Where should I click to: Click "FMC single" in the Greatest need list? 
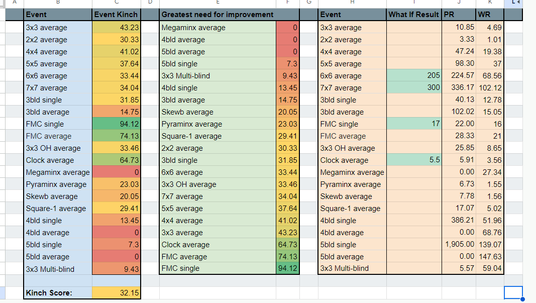(218, 268)
